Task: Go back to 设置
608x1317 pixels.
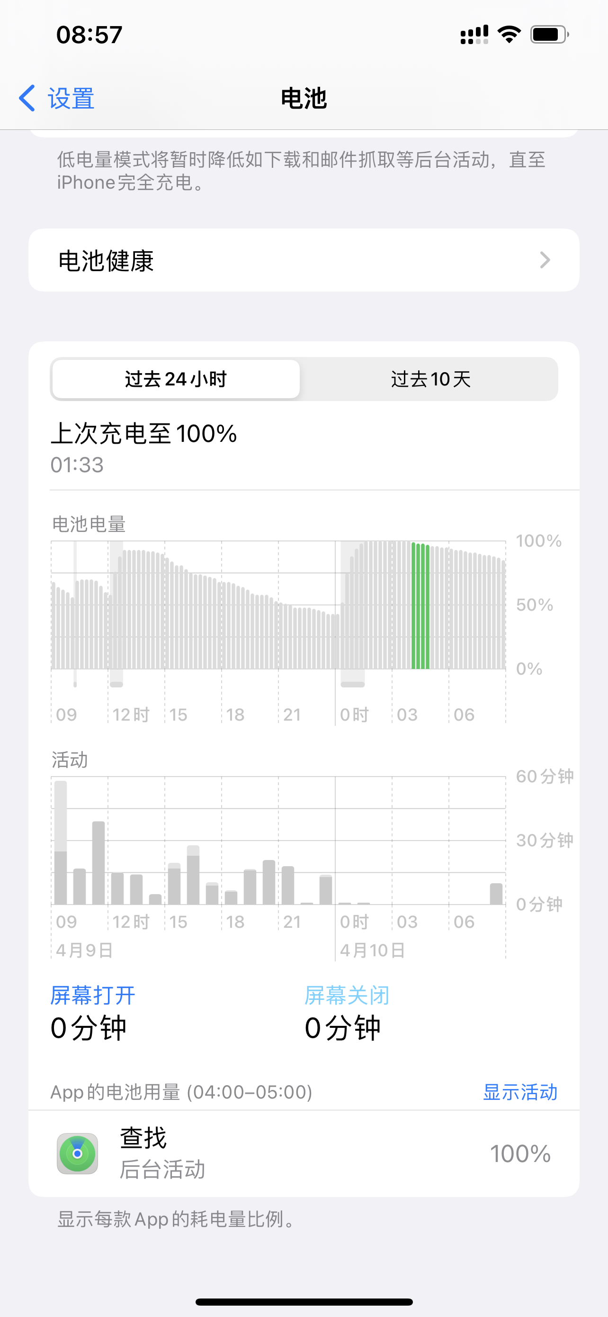Action: [71, 98]
